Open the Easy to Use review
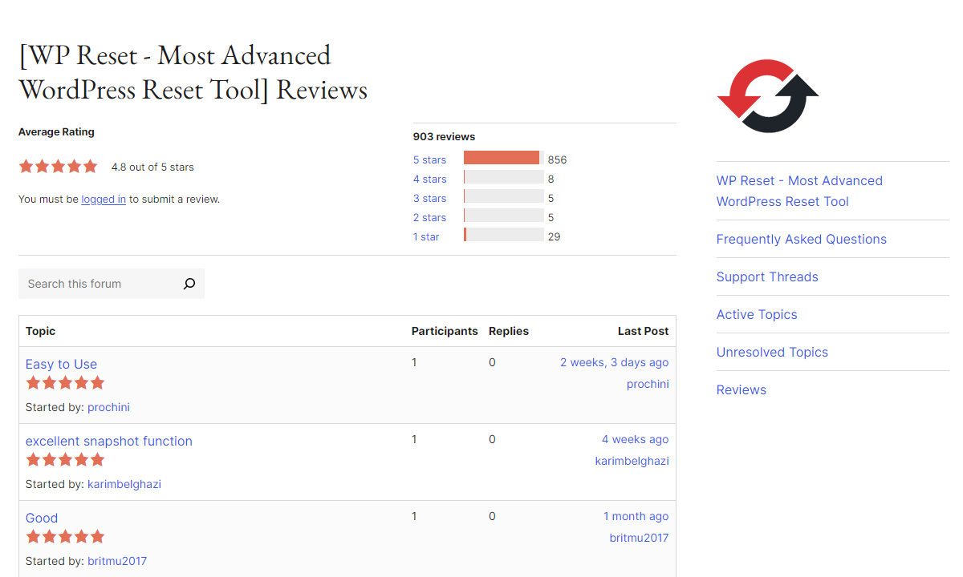The width and height of the screenshot is (963, 577). coord(61,364)
